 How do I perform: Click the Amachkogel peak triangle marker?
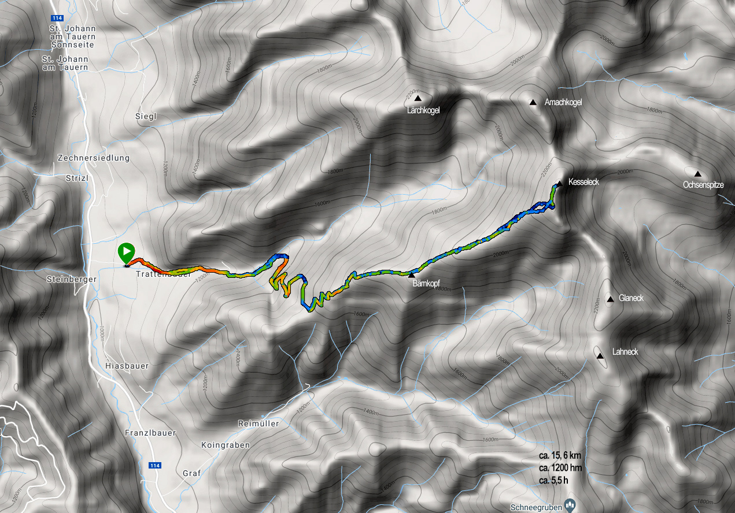tap(533, 103)
